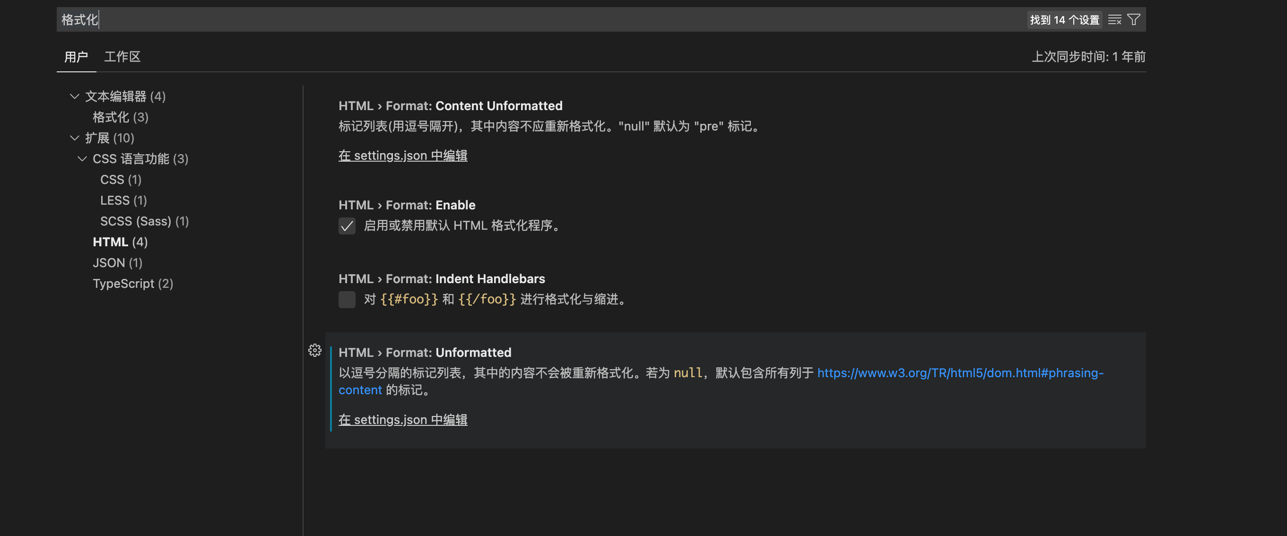Screen dimensions: 1287x536
Task: Switch to the 用户 tab
Action: (x=76, y=57)
